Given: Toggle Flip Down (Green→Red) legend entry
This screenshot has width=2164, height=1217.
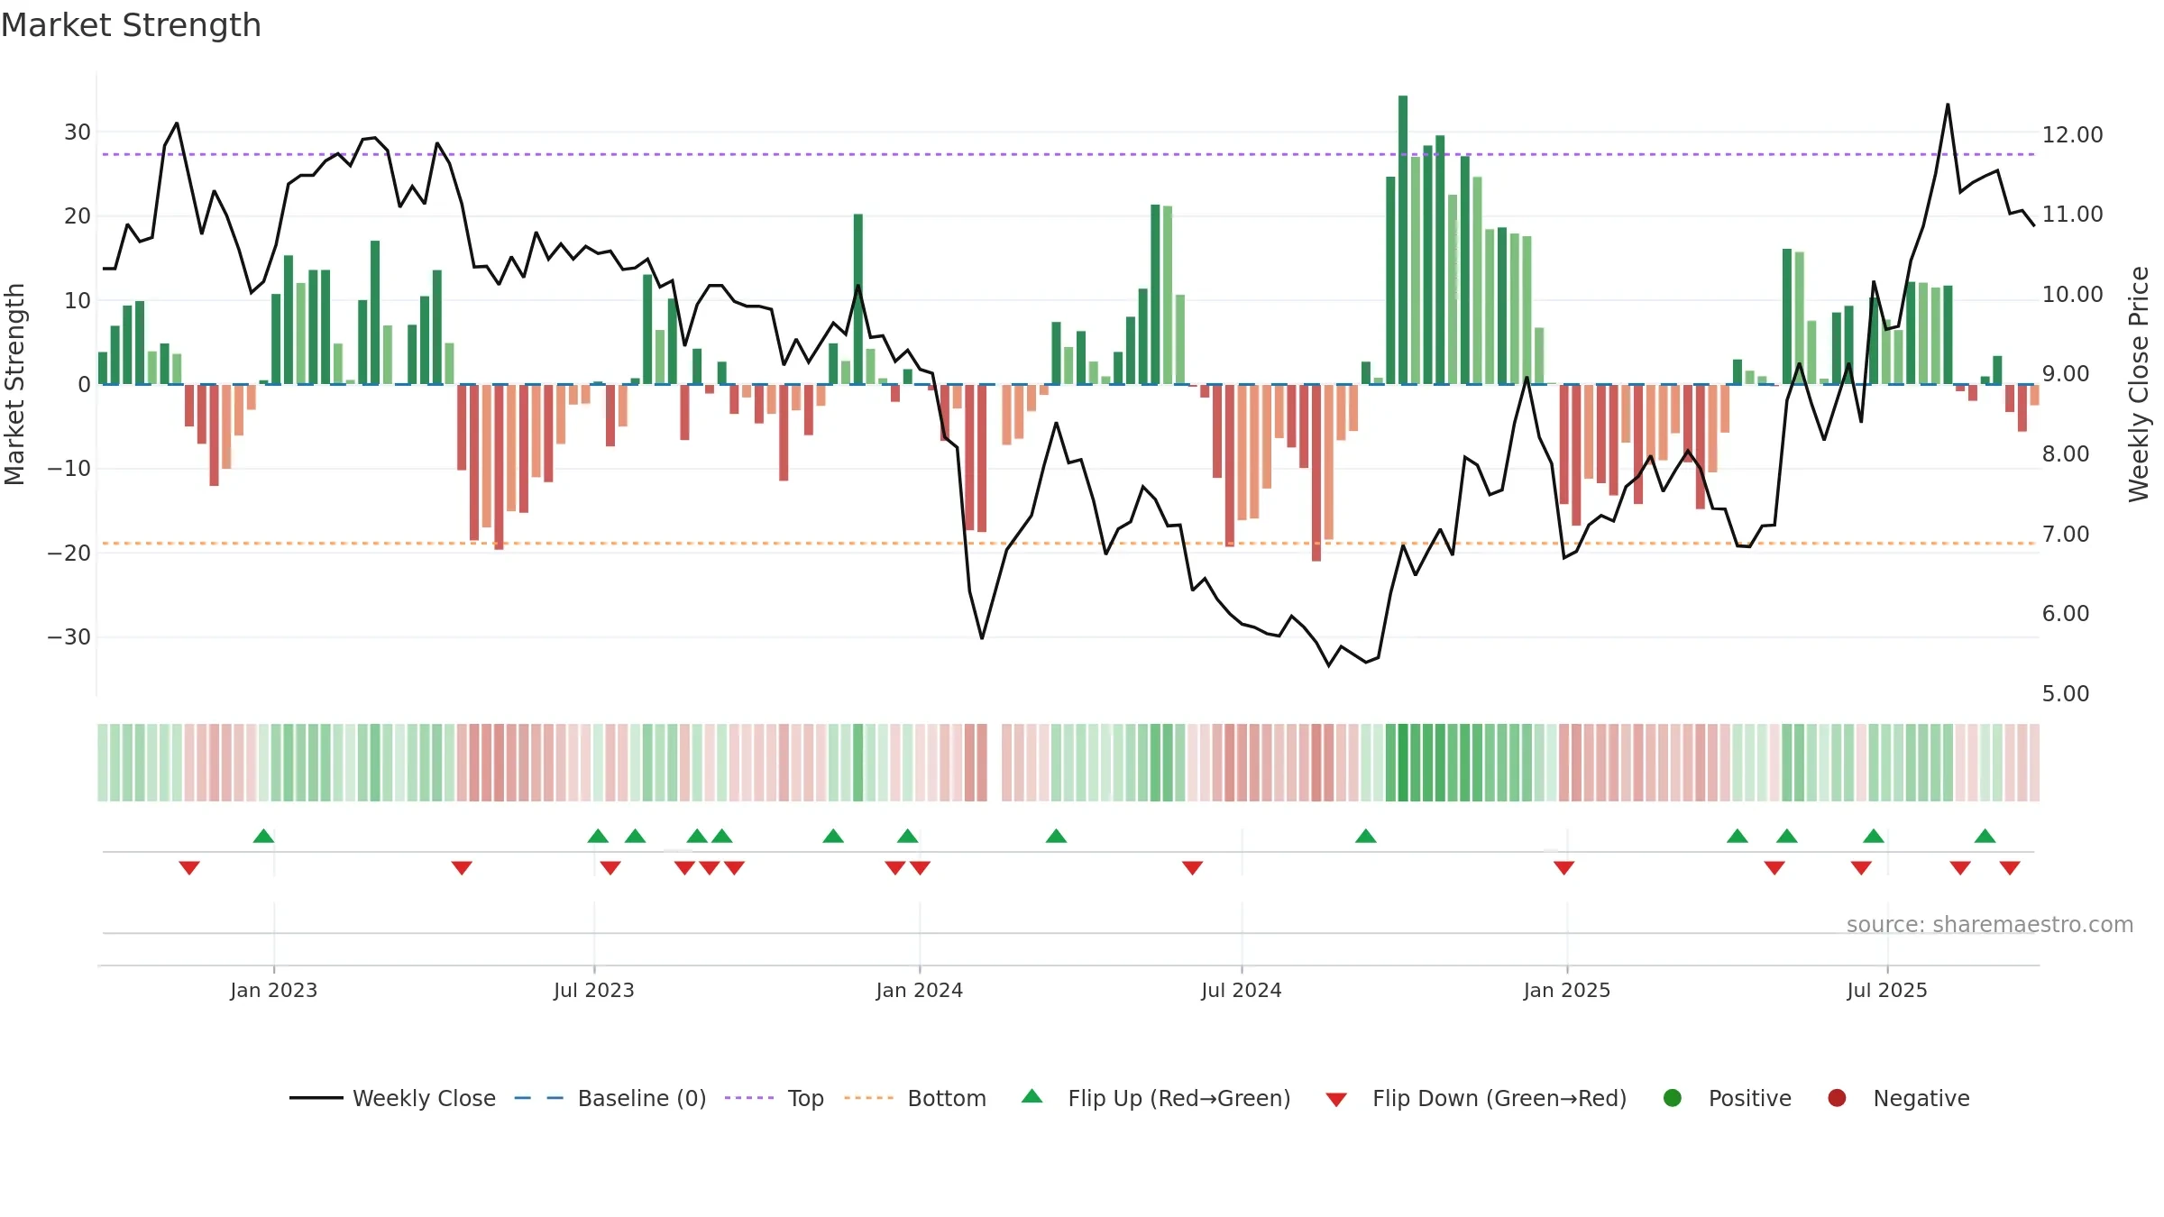Looking at the screenshot, I should (1476, 1098).
